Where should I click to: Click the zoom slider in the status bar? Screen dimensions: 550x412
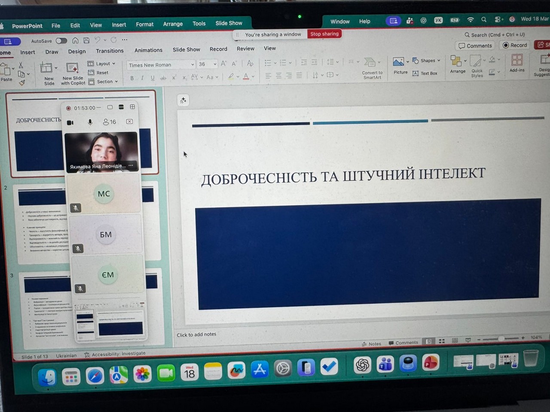[x=501, y=339]
